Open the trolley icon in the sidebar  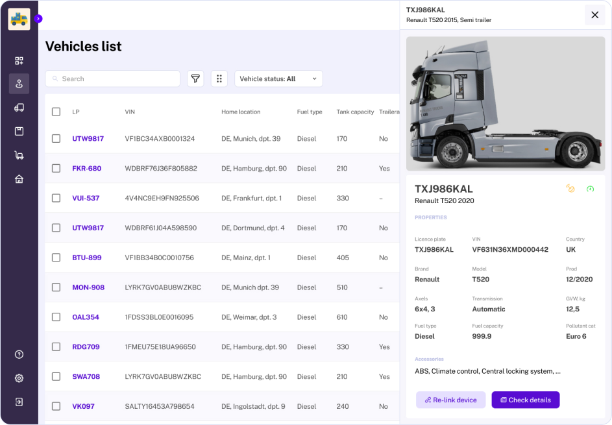tap(19, 154)
